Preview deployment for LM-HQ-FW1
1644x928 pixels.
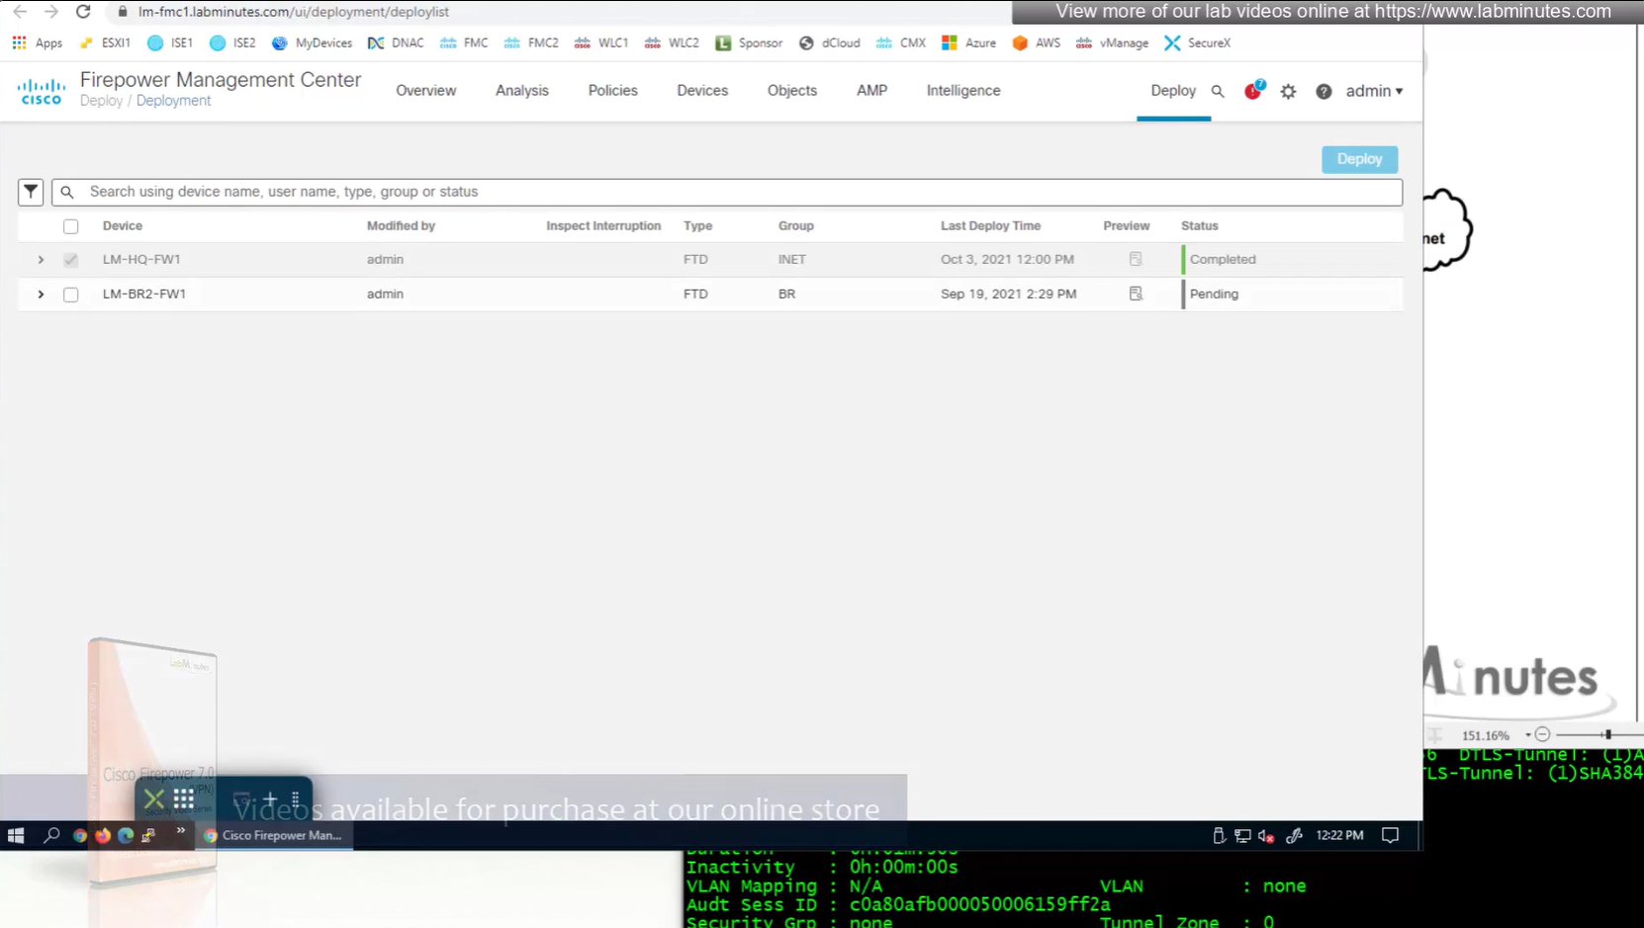pos(1136,259)
